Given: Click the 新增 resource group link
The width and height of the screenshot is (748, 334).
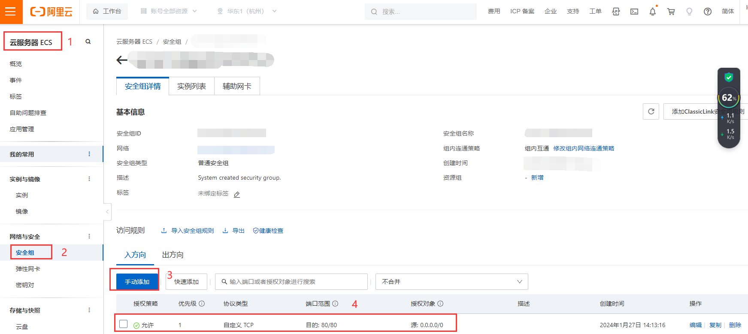Looking at the screenshot, I should (537, 178).
